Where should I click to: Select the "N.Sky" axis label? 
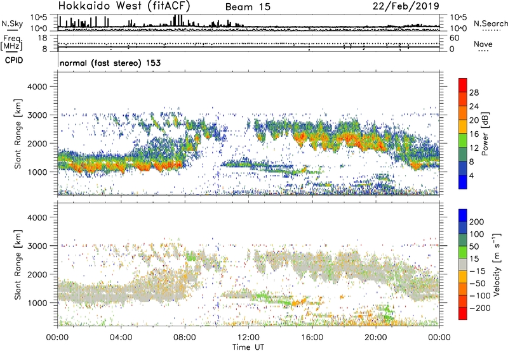[x=12, y=23]
